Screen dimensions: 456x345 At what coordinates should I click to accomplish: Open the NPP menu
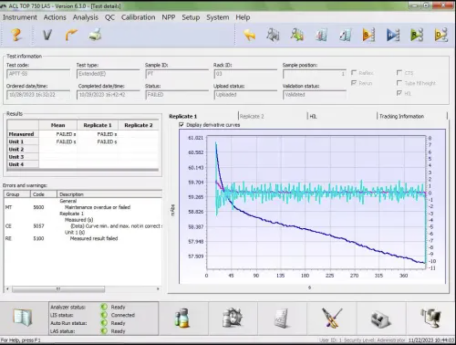pyautogui.click(x=168, y=17)
